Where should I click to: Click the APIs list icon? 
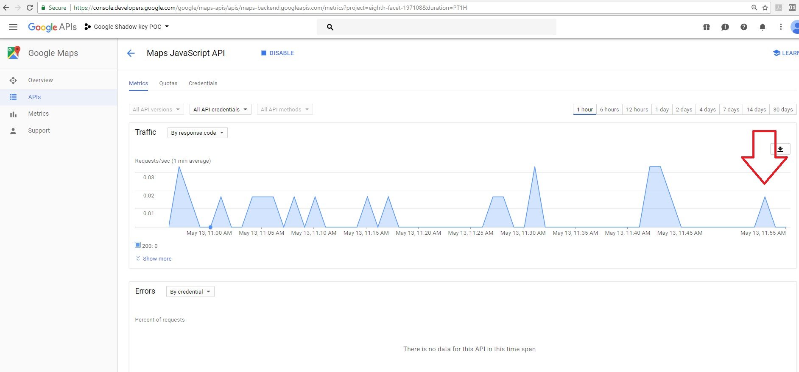[x=13, y=97]
